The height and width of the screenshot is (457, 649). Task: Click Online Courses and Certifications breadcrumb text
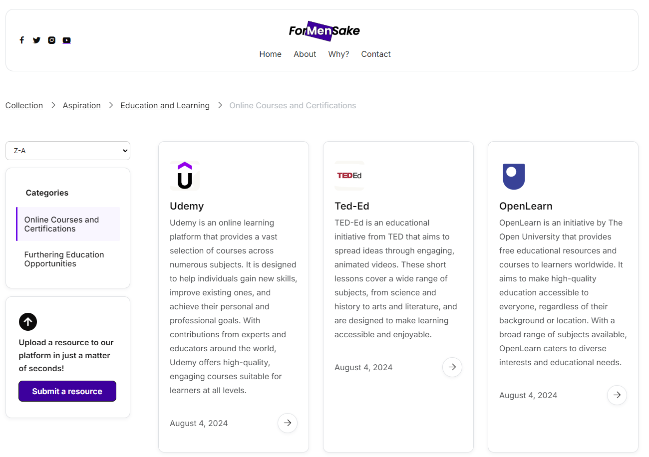click(293, 105)
